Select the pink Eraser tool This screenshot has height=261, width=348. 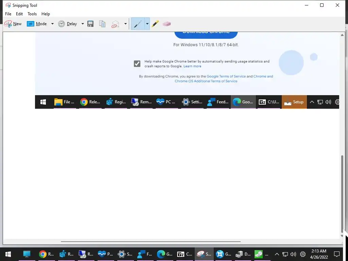pos(167,24)
